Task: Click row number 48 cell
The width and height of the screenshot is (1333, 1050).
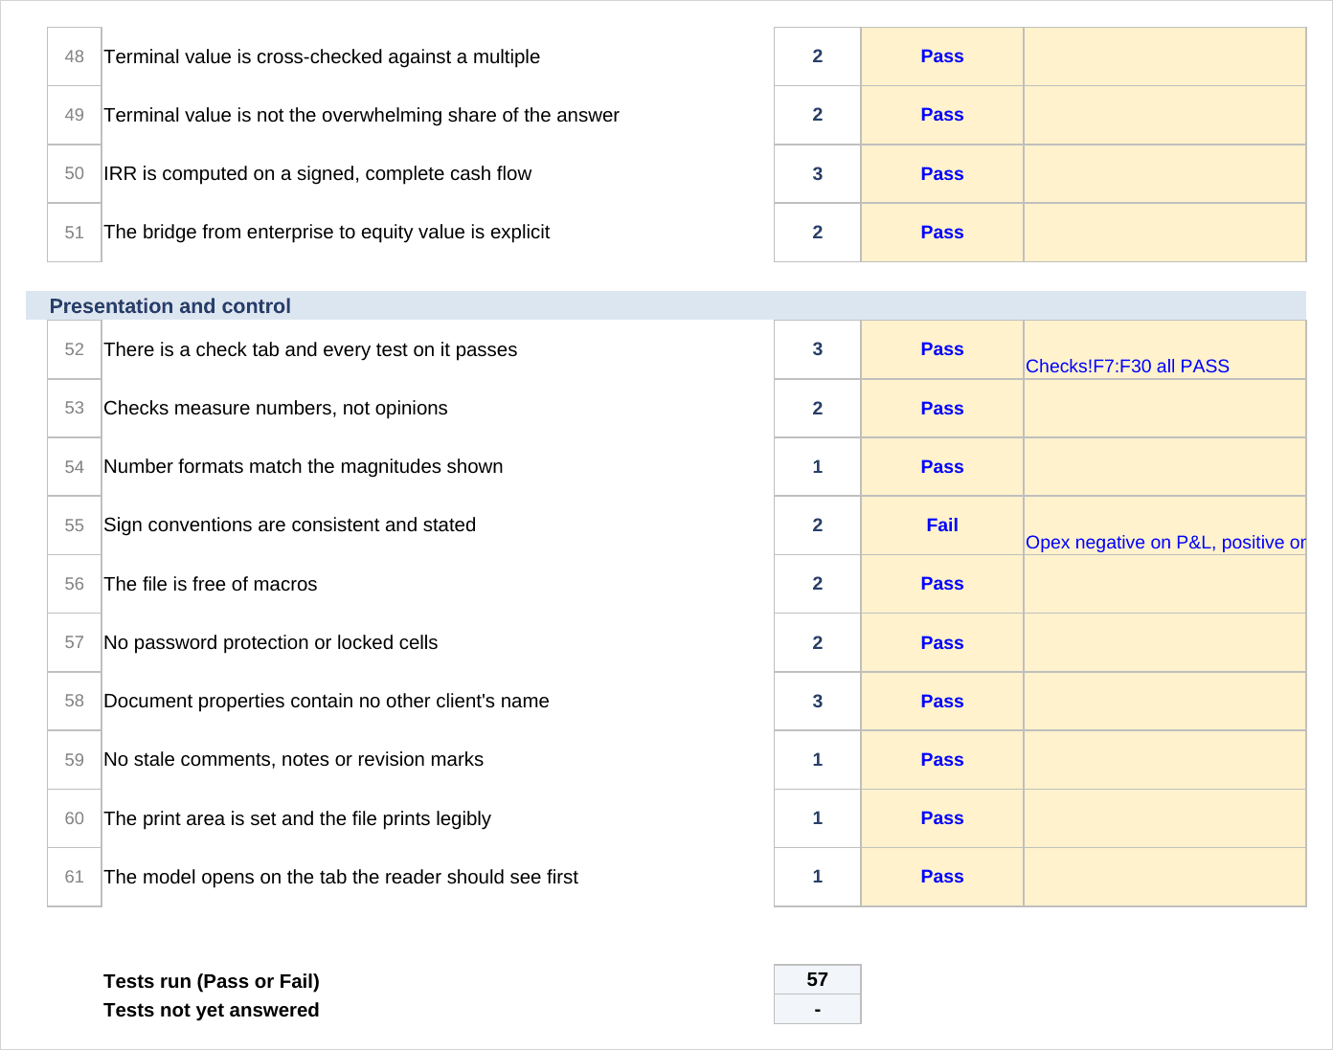Action: pyautogui.click(x=75, y=56)
